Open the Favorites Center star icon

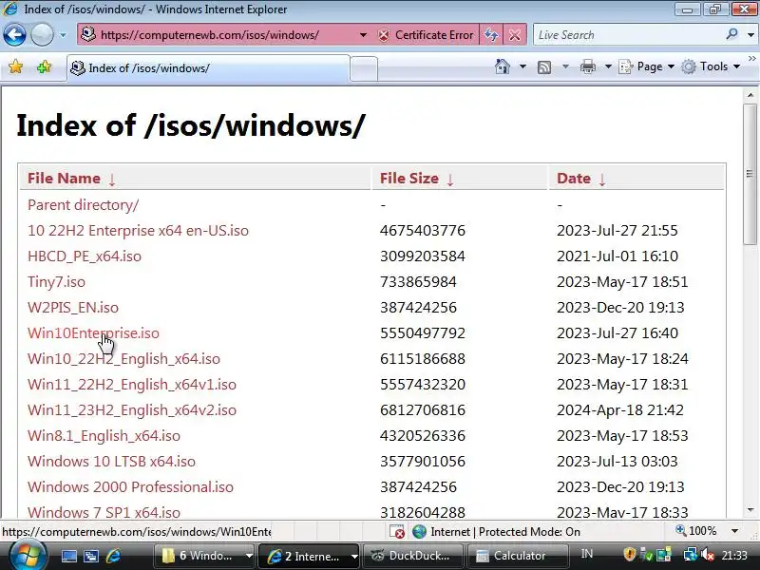[x=16, y=66]
